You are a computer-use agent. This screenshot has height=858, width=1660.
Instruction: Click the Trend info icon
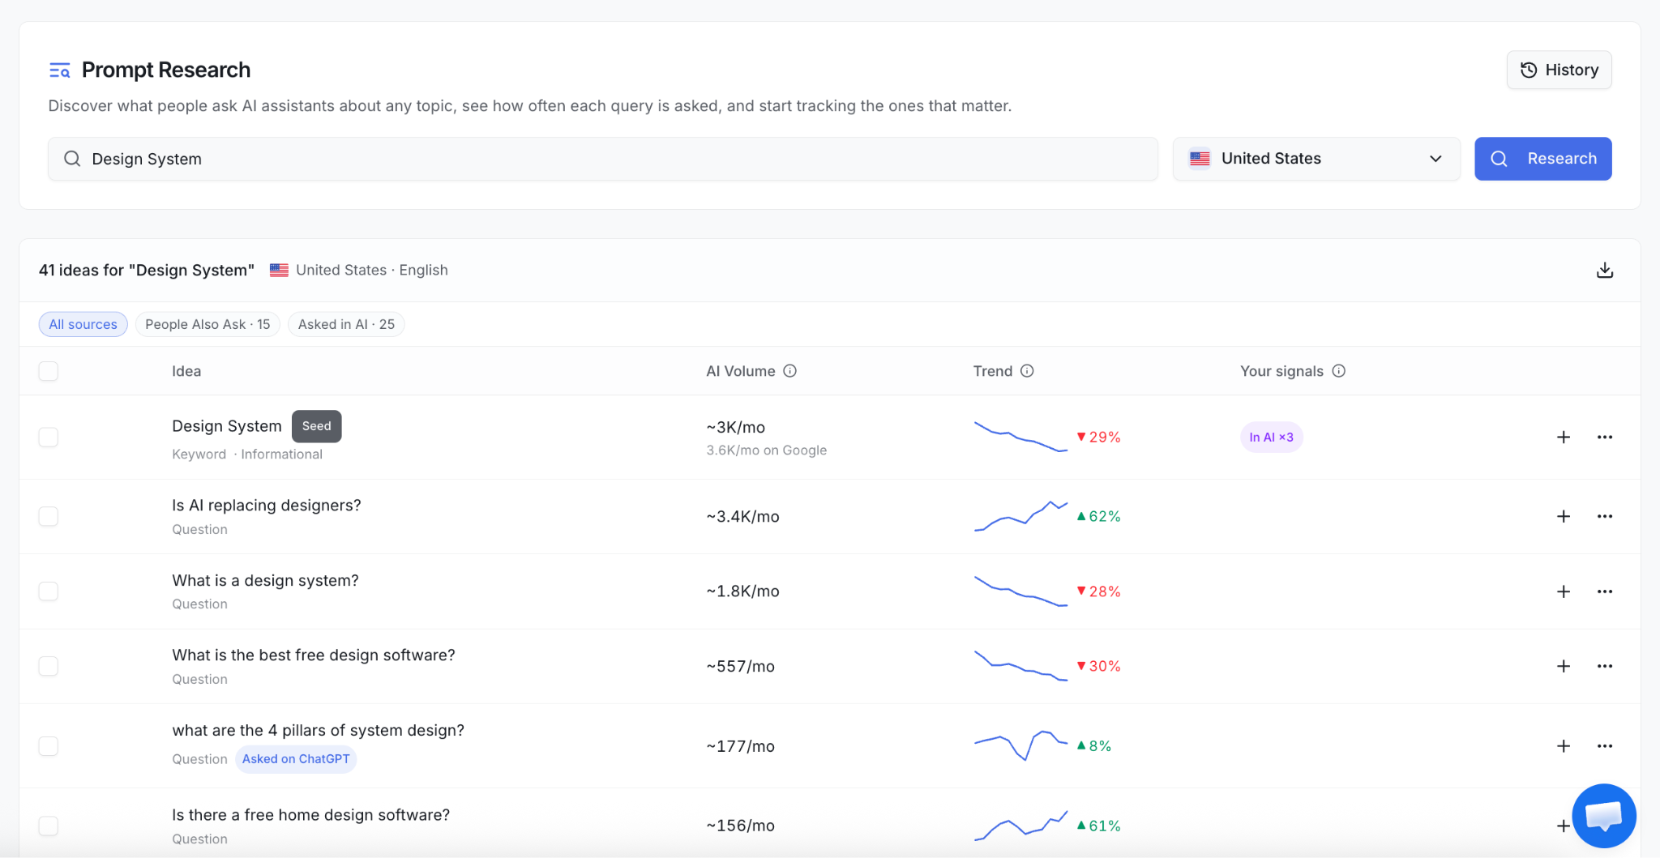coord(1027,371)
